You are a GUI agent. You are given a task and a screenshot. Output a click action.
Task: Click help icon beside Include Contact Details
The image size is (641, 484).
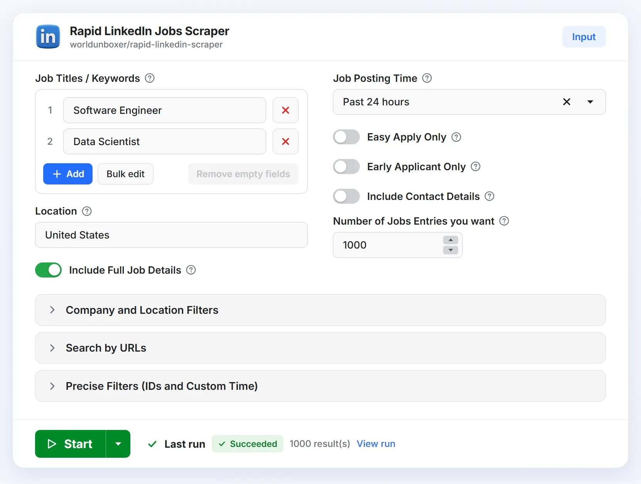click(489, 196)
